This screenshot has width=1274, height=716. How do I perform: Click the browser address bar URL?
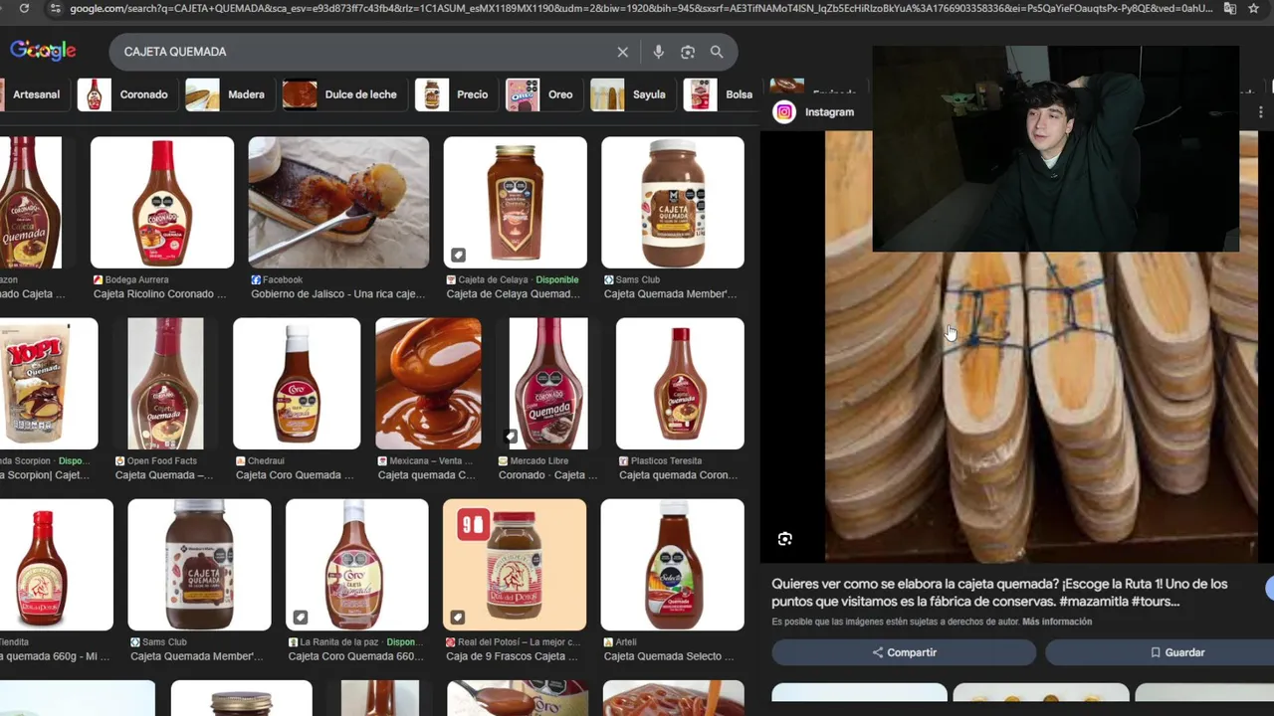click(641, 8)
